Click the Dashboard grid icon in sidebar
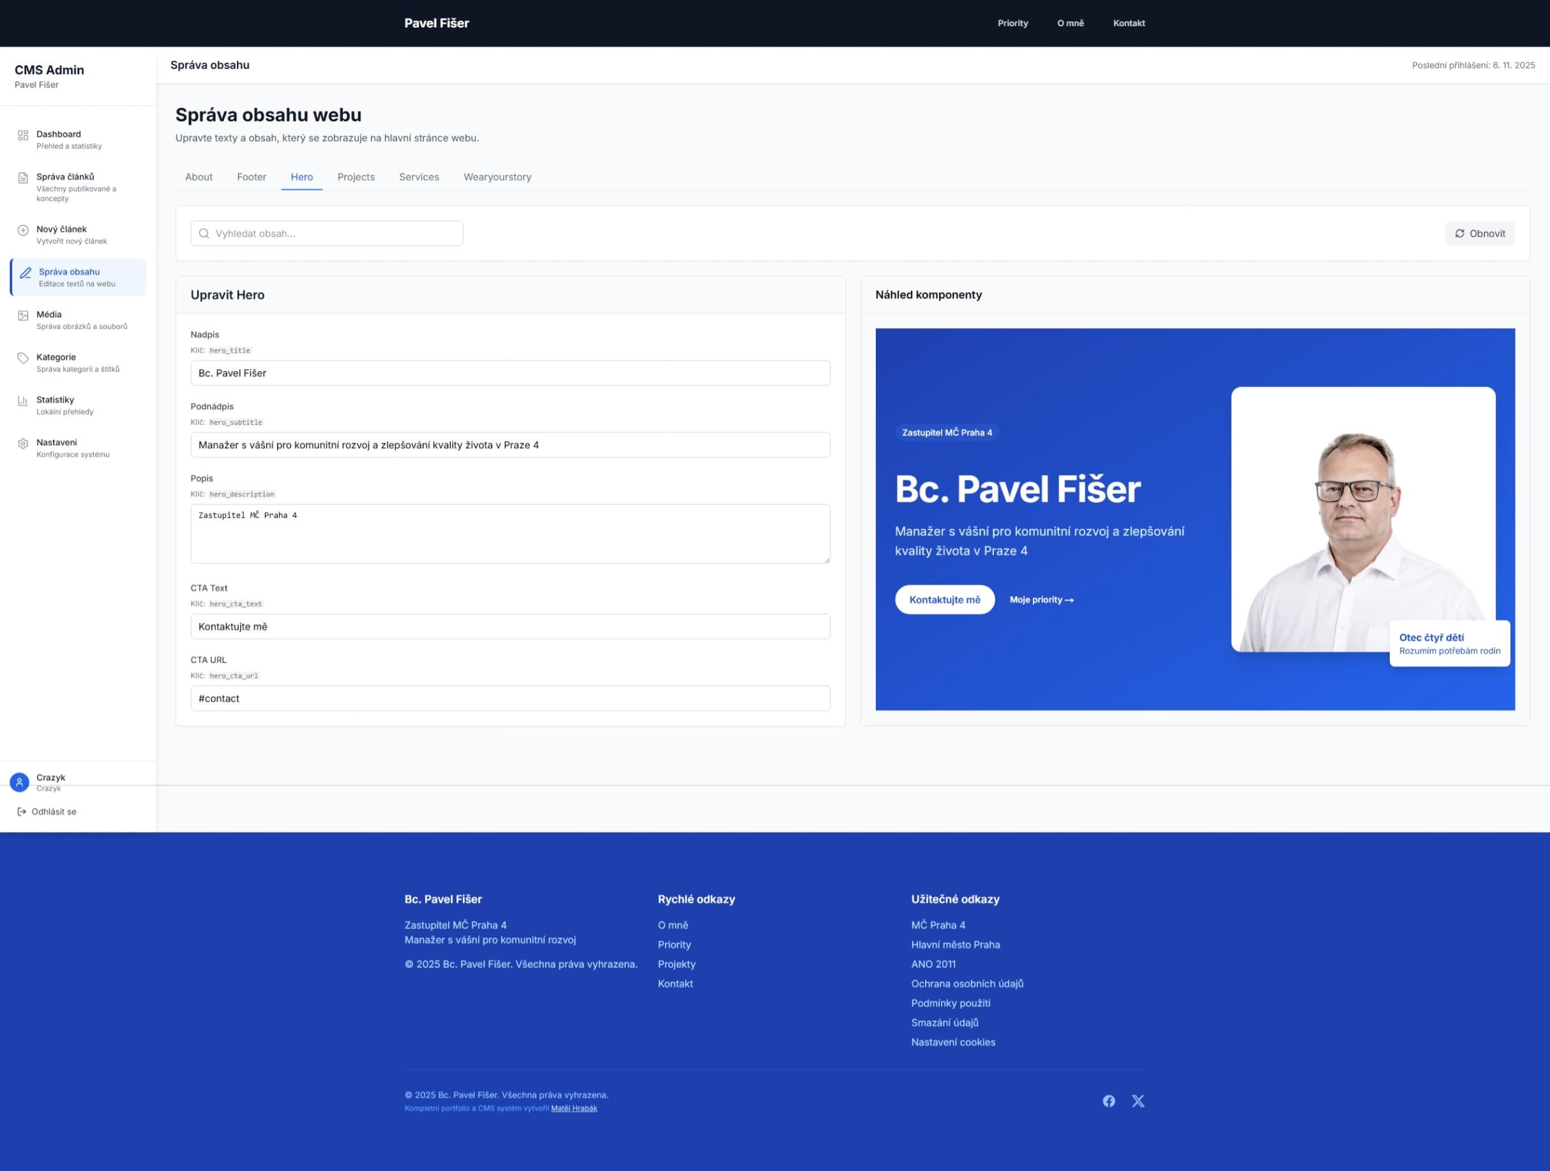The image size is (1550, 1171). [23, 135]
